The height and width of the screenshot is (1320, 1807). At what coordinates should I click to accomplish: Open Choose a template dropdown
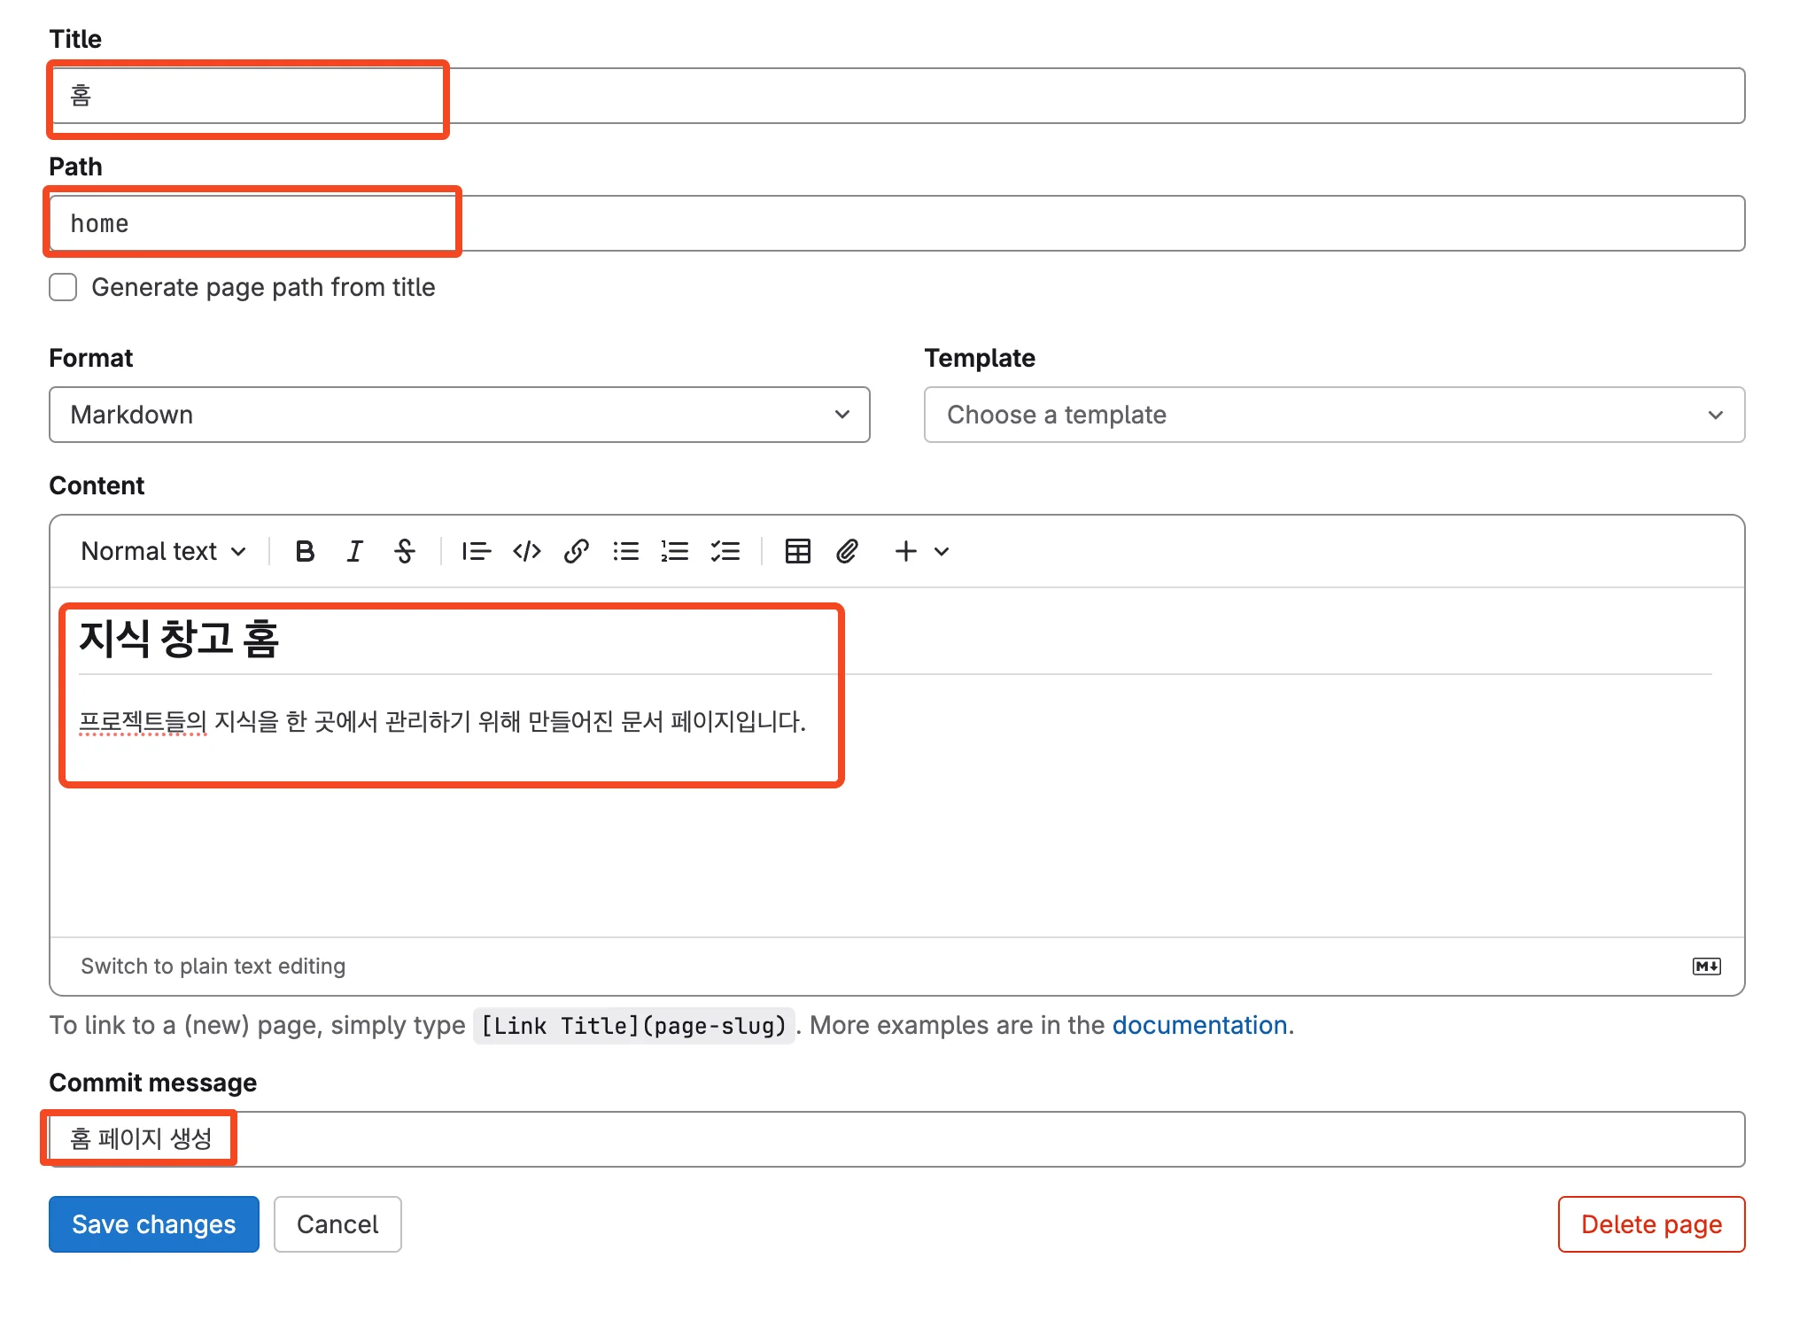click(x=1333, y=415)
